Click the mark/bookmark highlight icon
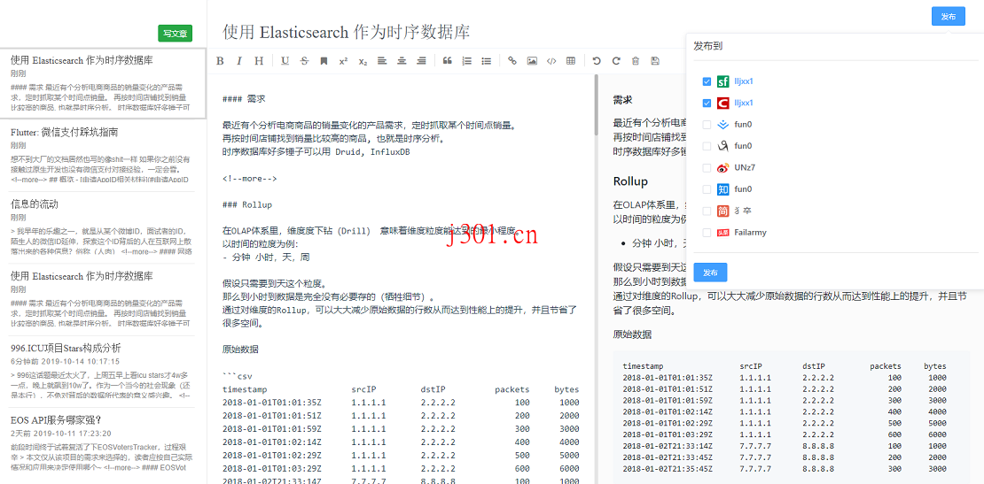This screenshot has width=984, height=484. coord(324,61)
